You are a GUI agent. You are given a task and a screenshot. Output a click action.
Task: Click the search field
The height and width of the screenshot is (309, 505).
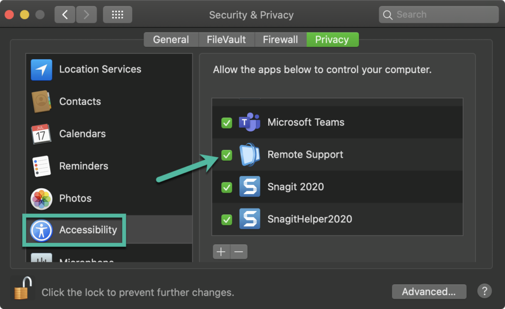[x=438, y=14]
